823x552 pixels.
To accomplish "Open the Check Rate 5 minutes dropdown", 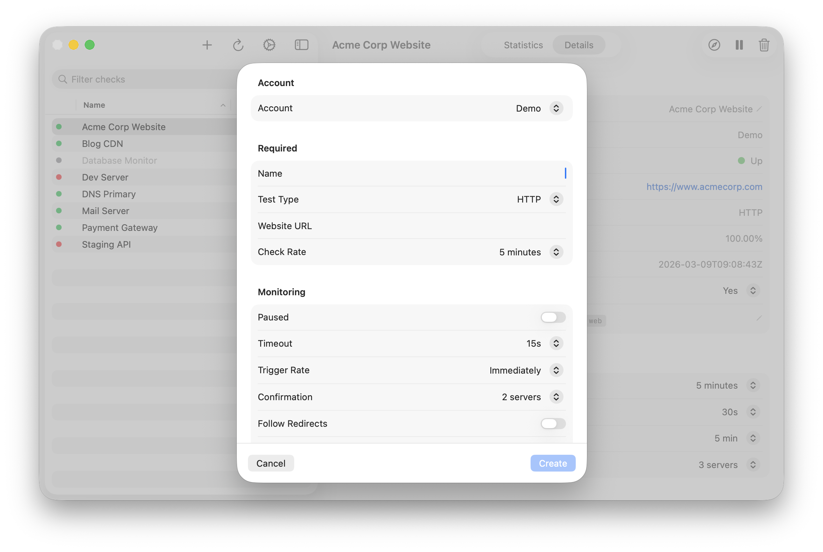I will click(556, 252).
